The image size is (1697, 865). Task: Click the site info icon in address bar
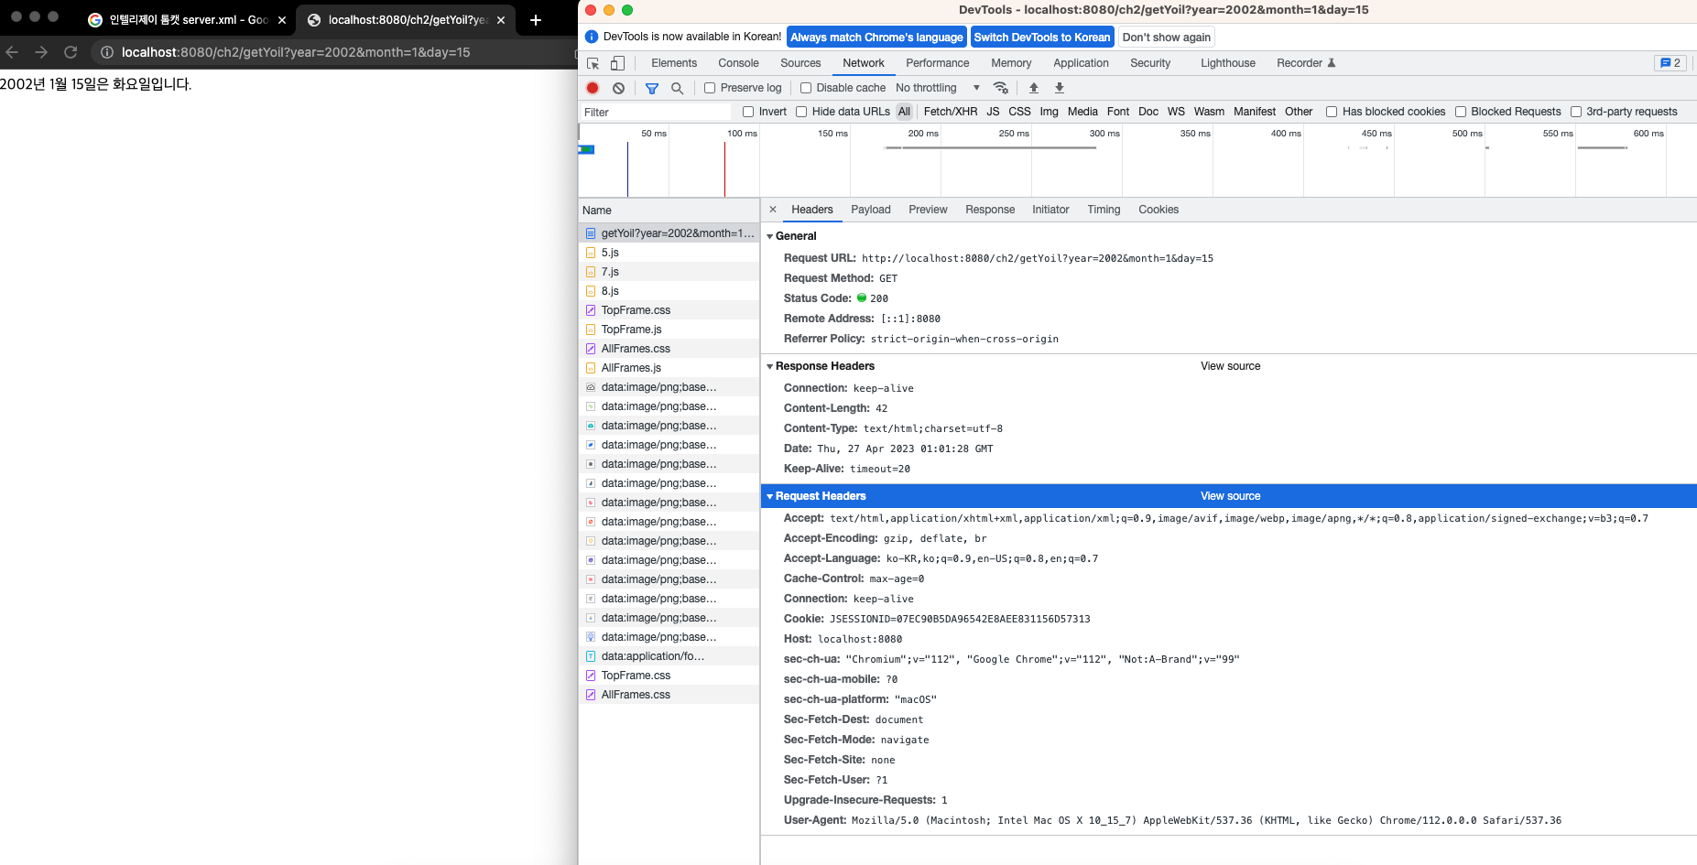[106, 52]
